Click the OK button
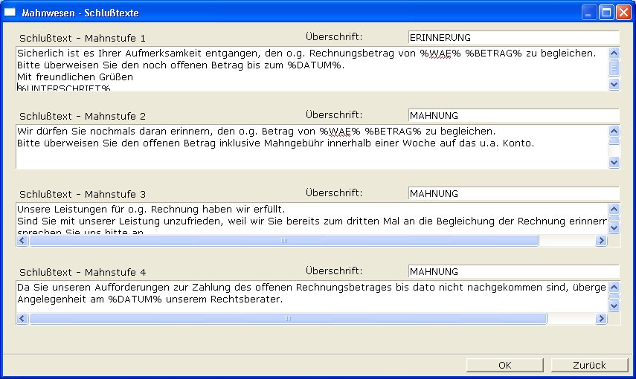The height and width of the screenshot is (379, 636). (504, 365)
